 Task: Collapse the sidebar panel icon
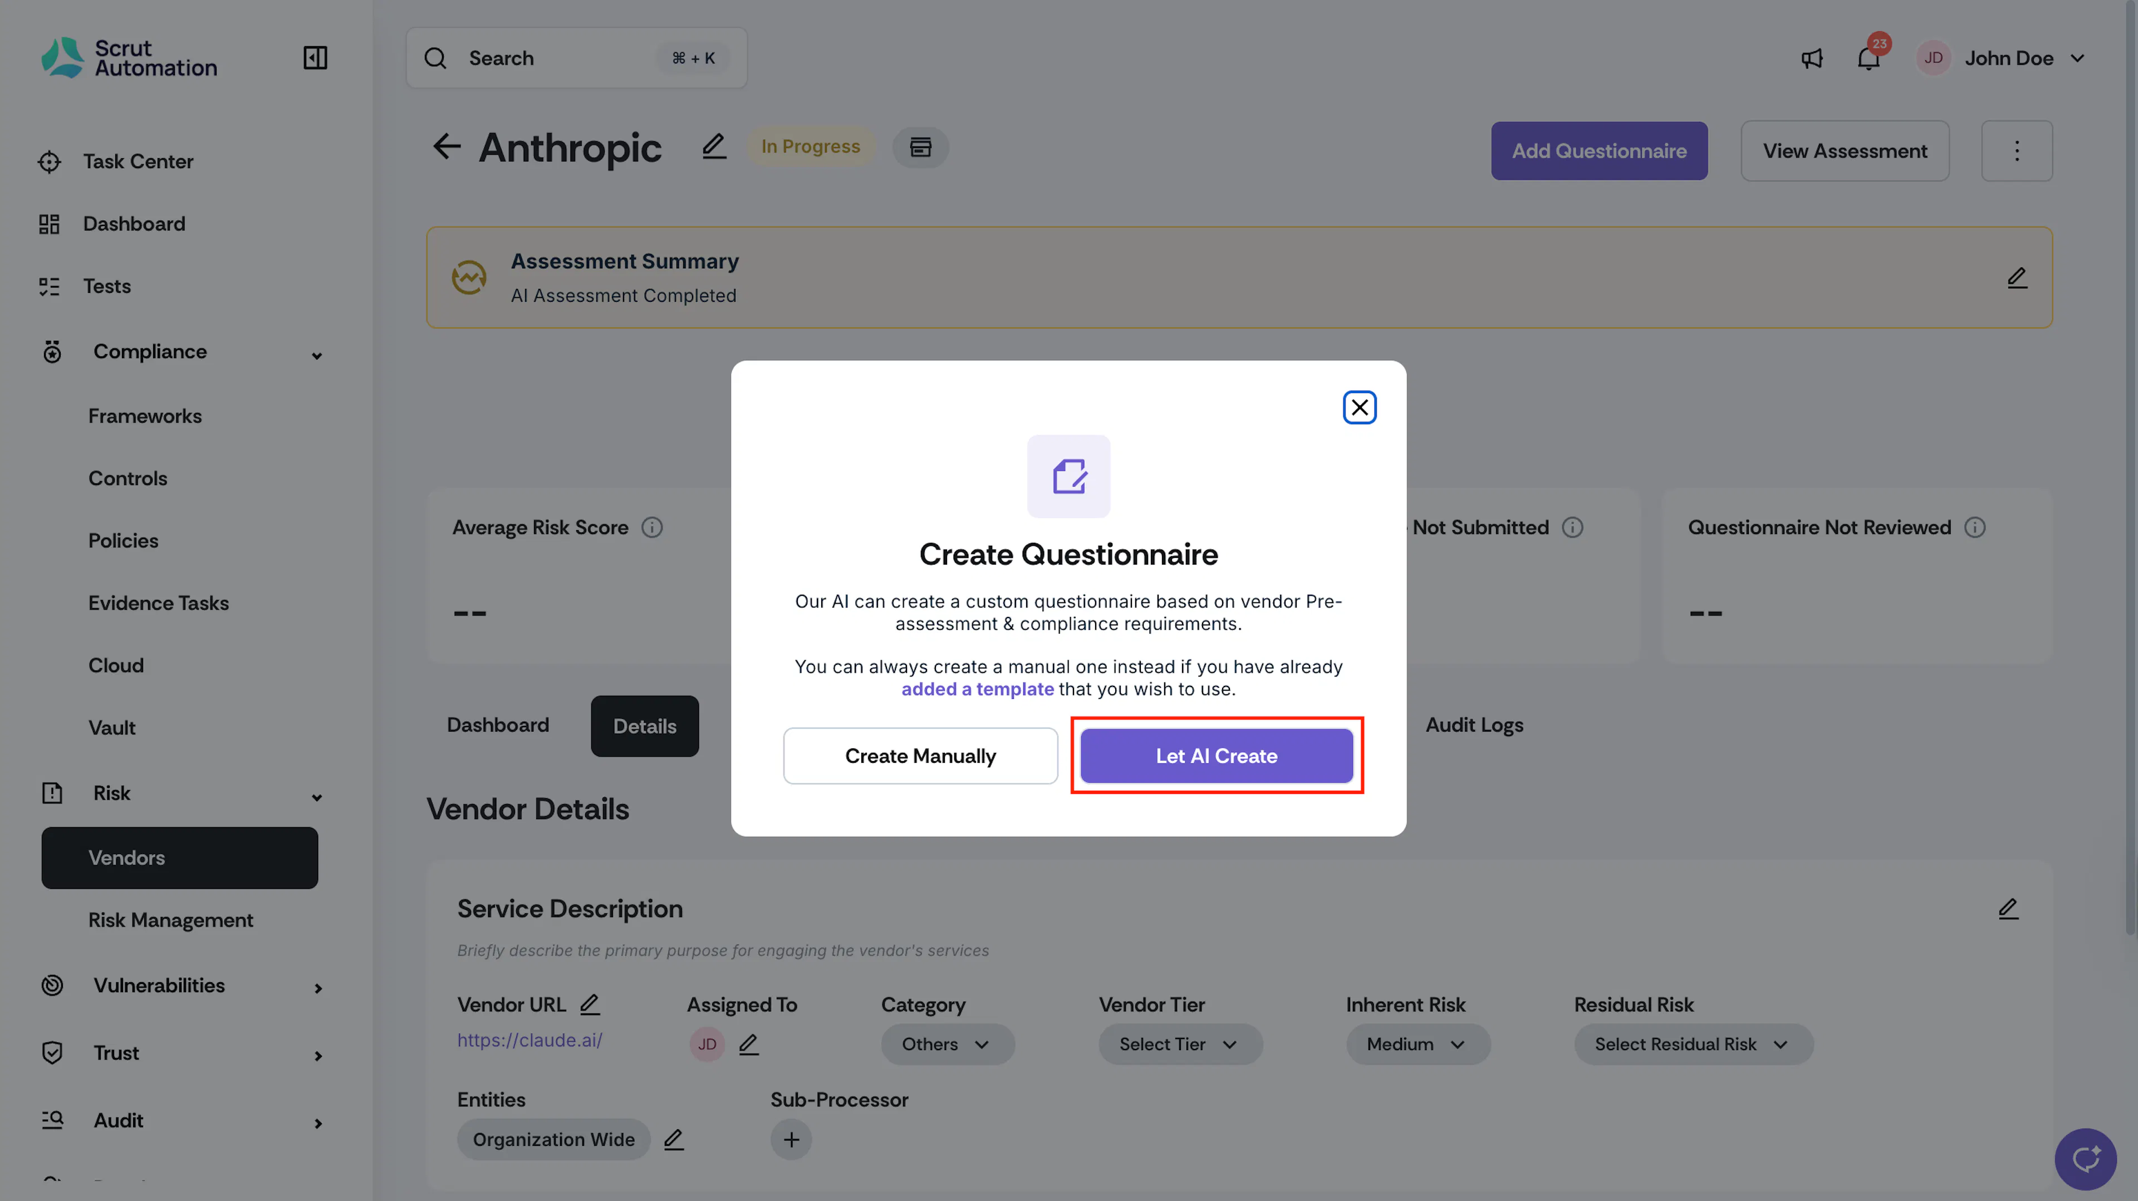315,58
